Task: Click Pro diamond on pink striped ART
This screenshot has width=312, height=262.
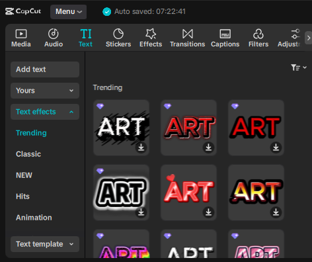Action: click(235, 236)
